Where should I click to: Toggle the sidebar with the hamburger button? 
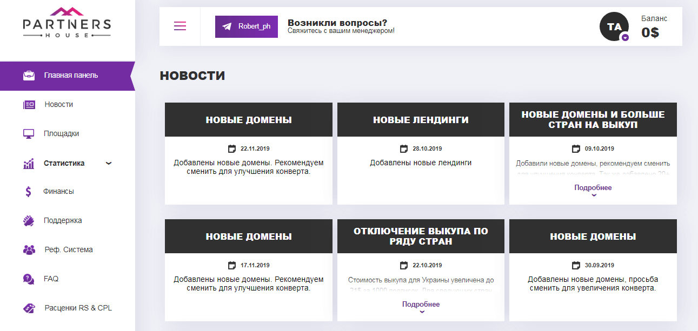pyautogui.click(x=180, y=25)
